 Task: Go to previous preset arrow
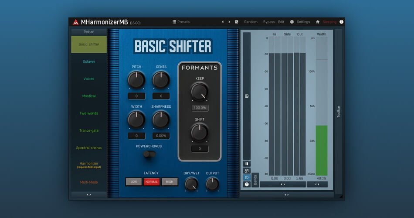(x=223, y=22)
